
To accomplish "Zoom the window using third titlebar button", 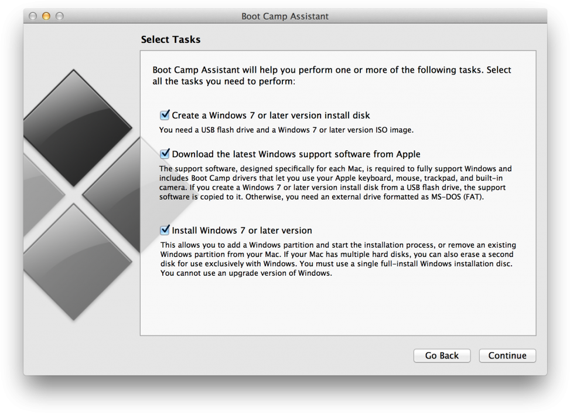I will pos(60,16).
